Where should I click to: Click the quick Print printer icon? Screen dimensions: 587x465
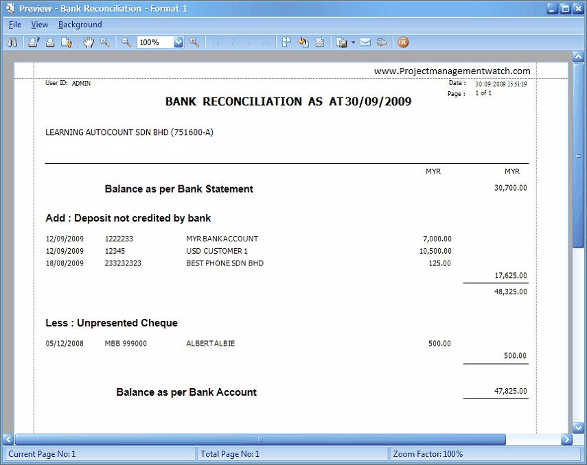click(50, 43)
